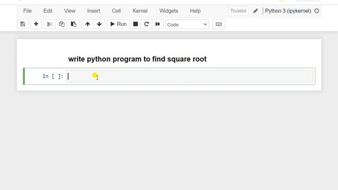Open the Insert menu
The height and width of the screenshot is (190, 338).
[x=93, y=11]
